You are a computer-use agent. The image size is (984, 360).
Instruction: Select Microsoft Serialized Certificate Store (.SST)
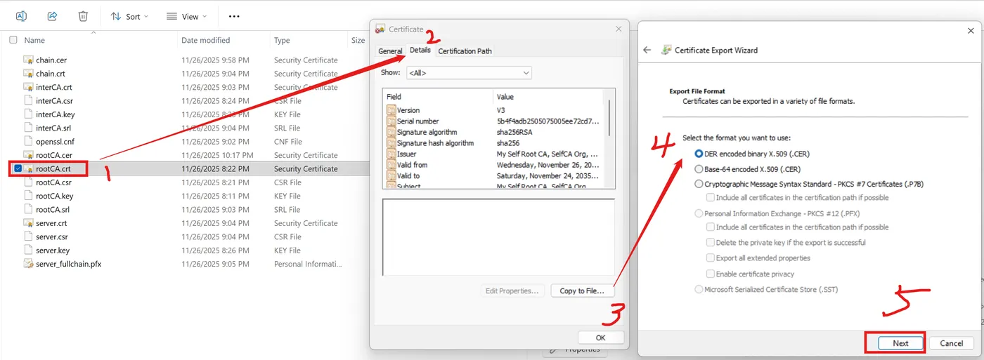699,289
